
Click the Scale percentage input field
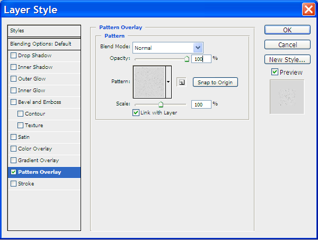click(200, 105)
